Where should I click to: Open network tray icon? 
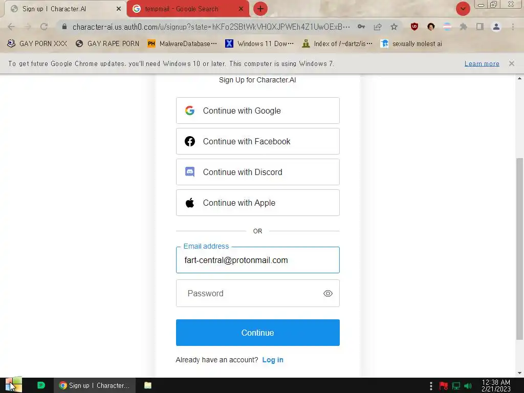coord(456,386)
